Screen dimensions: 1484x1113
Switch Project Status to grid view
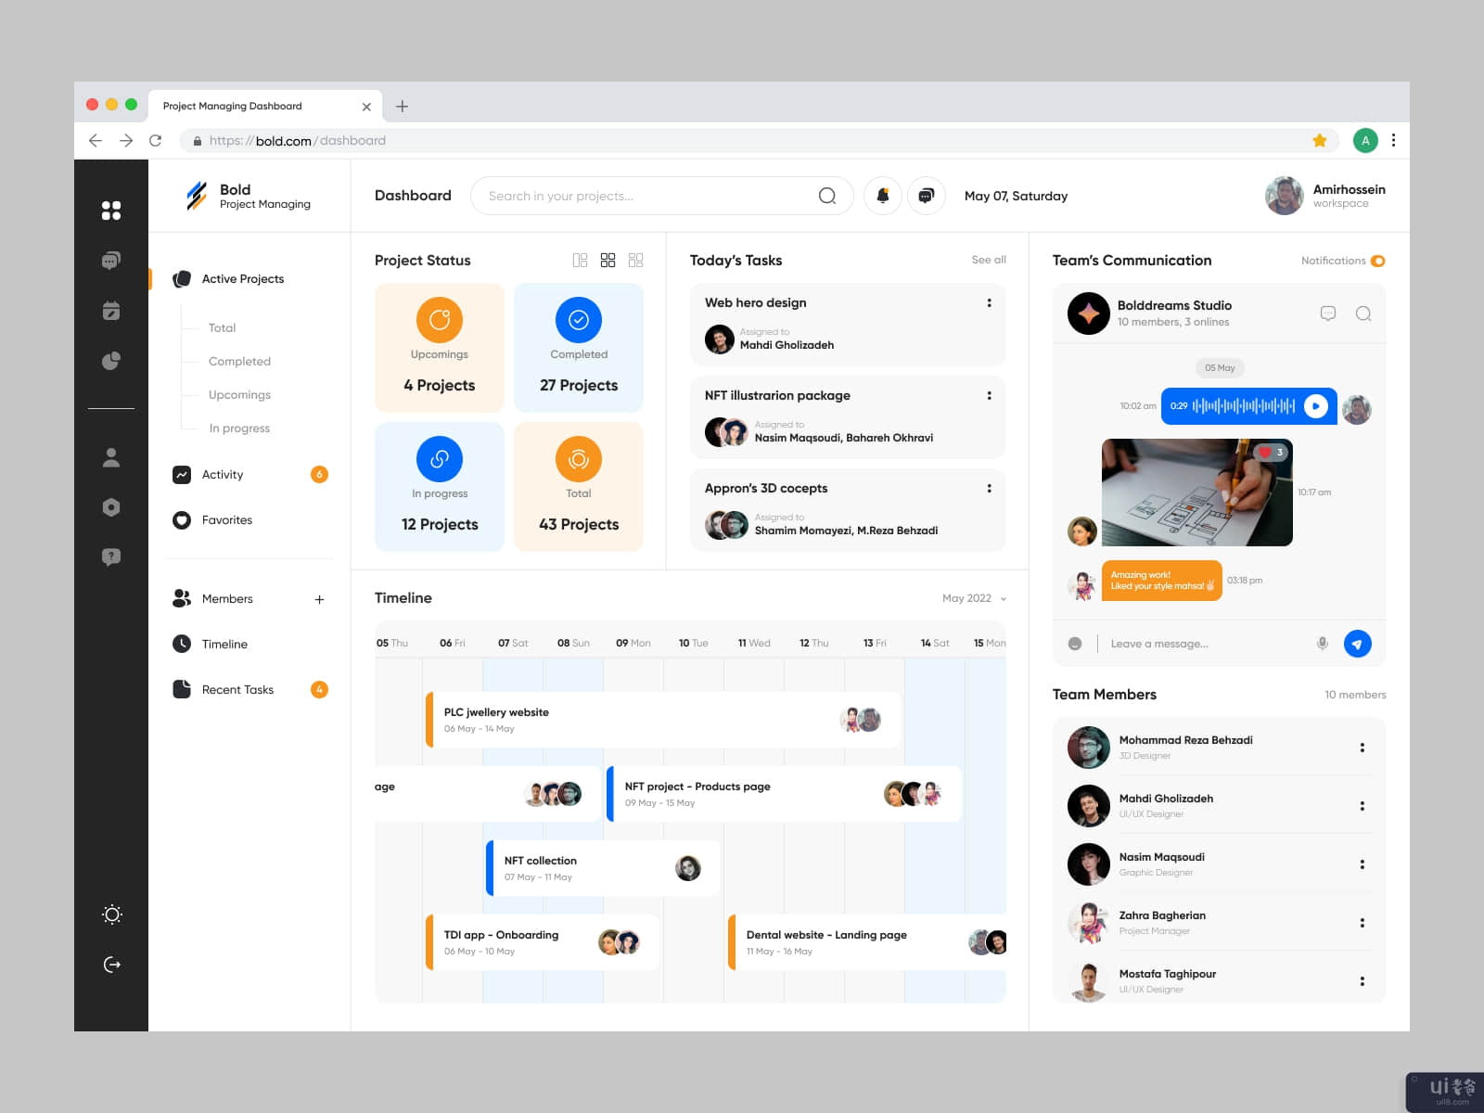click(608, 261)
